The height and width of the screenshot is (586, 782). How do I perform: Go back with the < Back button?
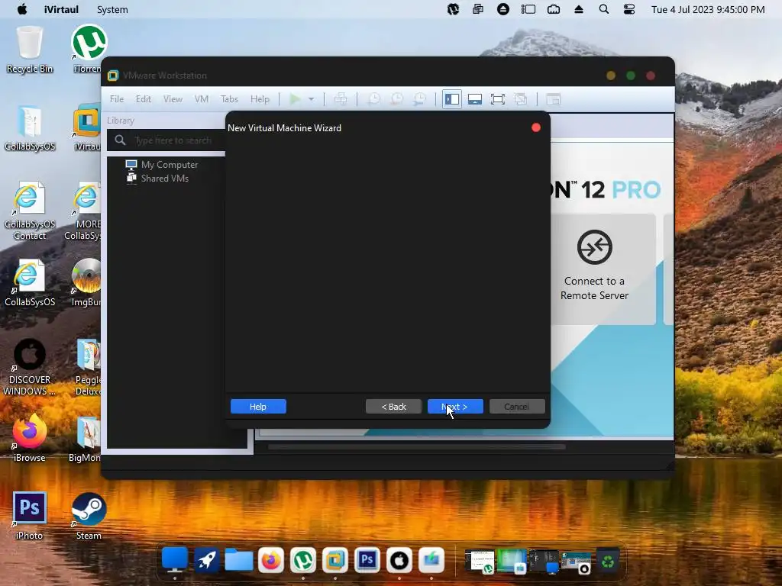[393, 407]
